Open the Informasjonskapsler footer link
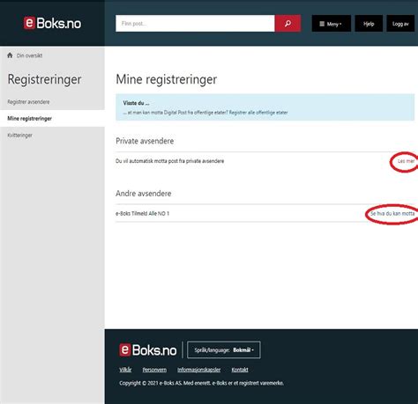 [198, 370]
